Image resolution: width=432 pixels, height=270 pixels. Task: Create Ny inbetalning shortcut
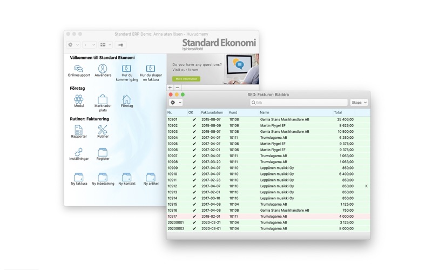point(103,177)
